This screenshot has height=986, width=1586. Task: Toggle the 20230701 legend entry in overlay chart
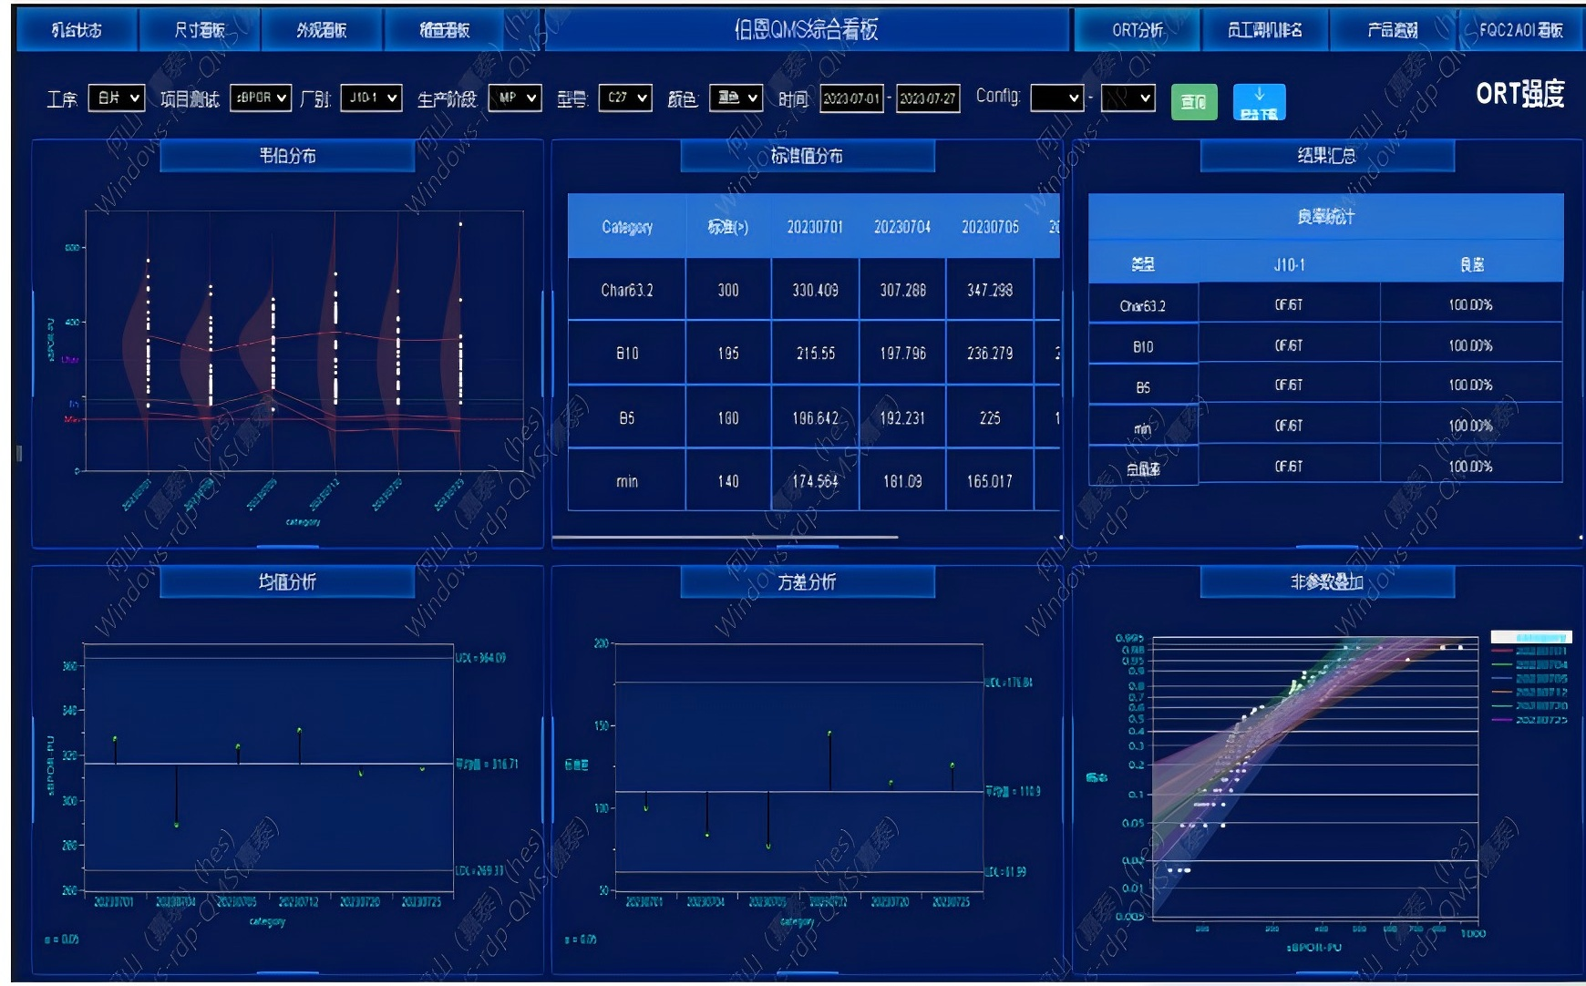click(1530, 651)
